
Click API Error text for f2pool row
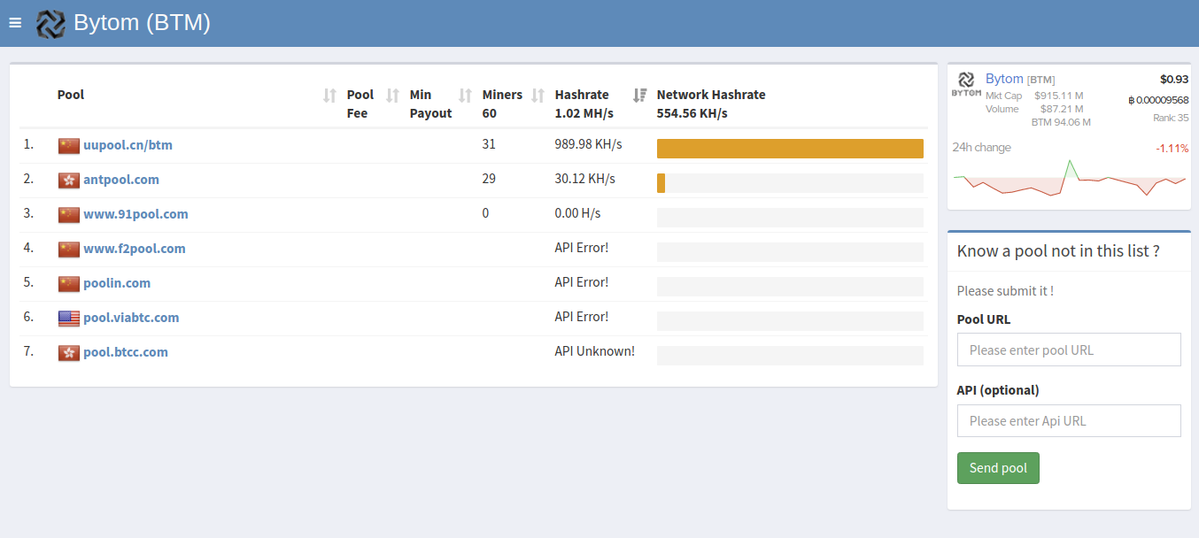click(582, 248)
